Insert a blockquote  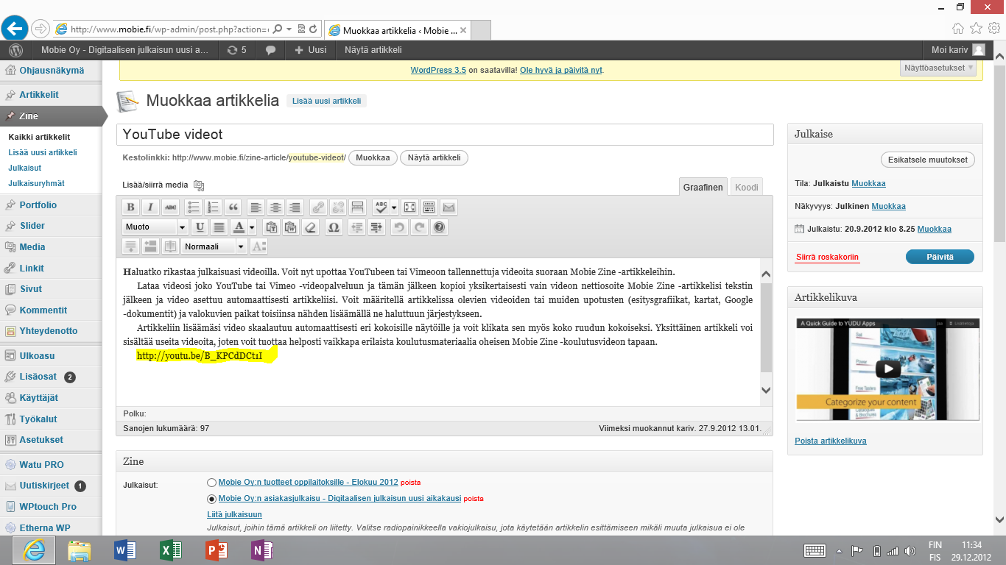pos(233,207)
